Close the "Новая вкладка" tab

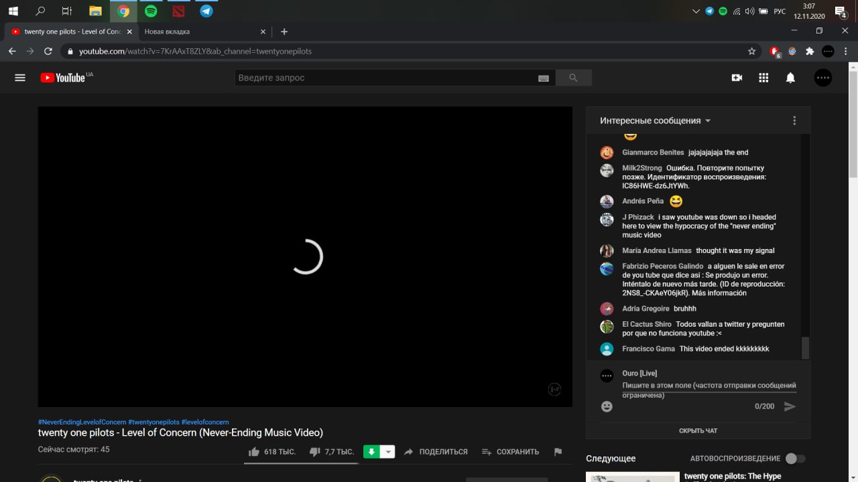263,31
